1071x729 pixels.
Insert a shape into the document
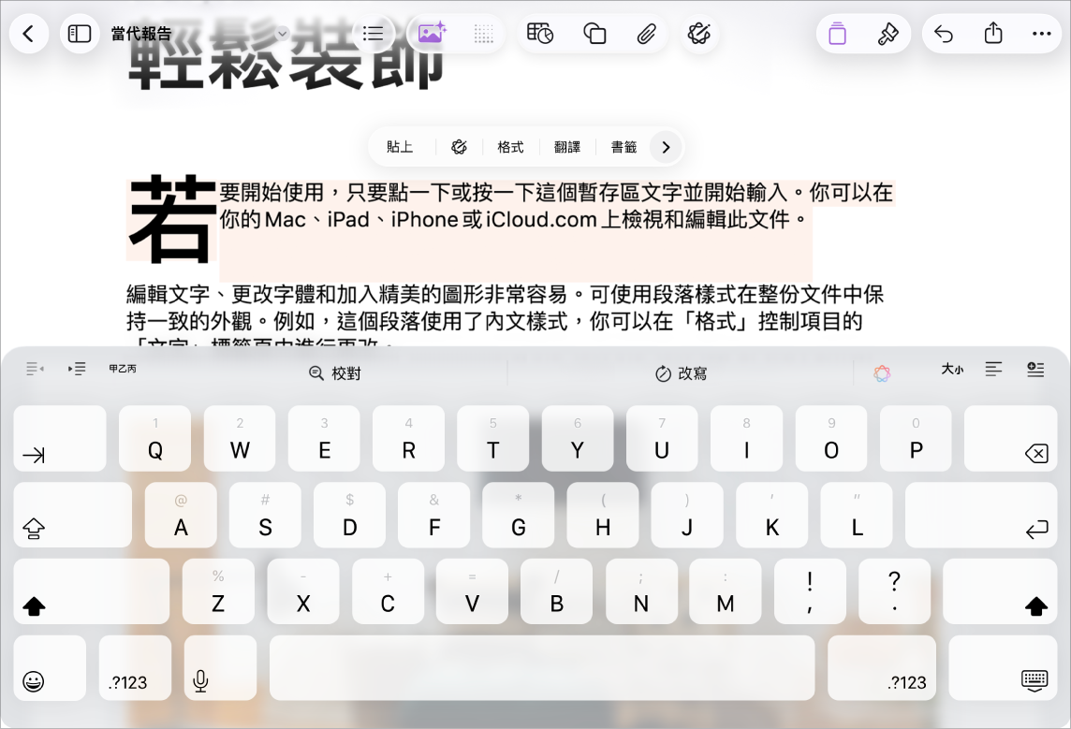pos(594,34)
